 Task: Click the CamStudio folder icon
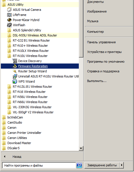(x=4, y=122)
